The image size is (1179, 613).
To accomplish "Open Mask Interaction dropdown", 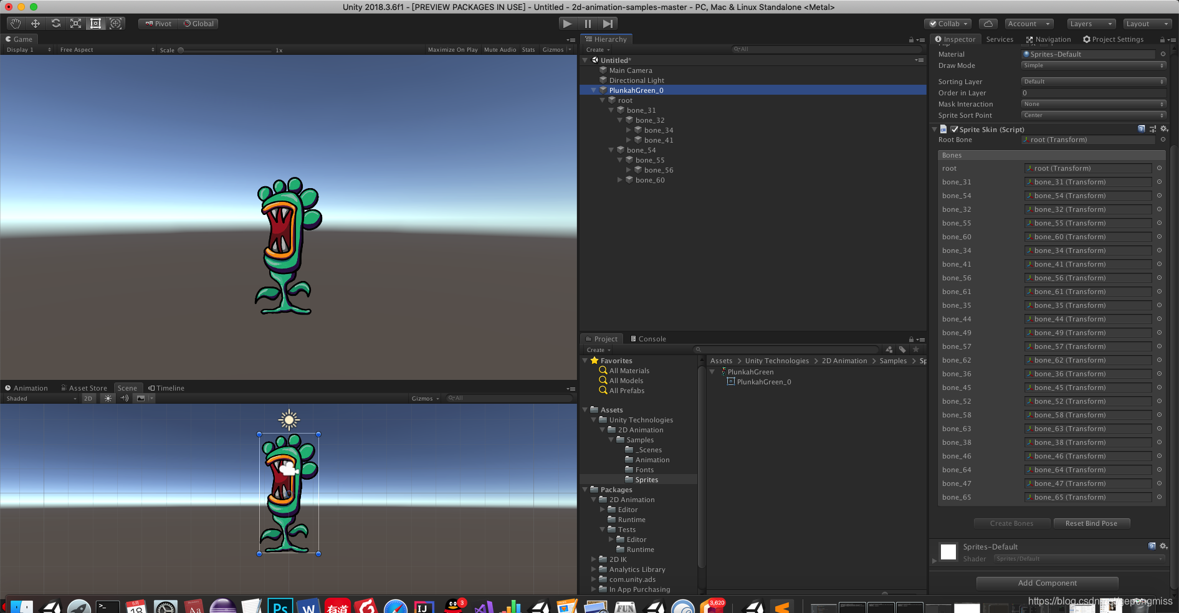I will pos(1094,104).
